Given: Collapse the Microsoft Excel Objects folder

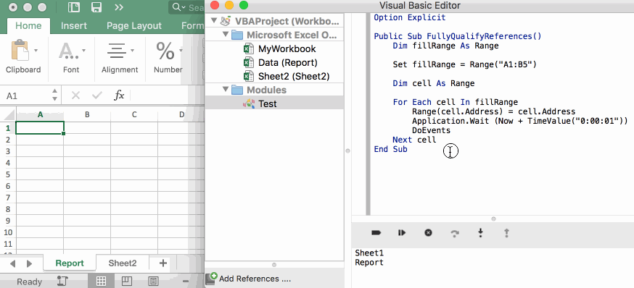Looking at the screenshot, I should 226,35.
